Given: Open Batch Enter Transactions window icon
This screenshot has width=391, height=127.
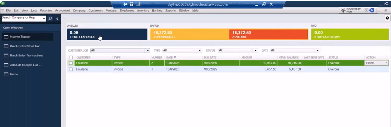Looking at the screenshot, I should pos(6,56).
